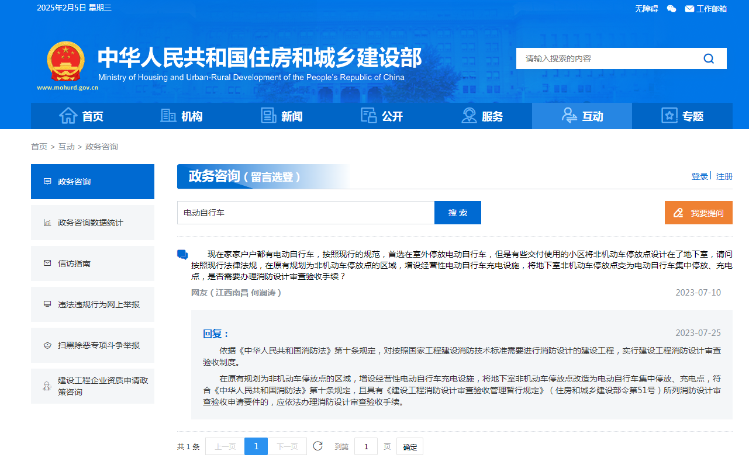This screenshot has width=749, height=458.
Task: Click the envelope icon beside 信访指南
Action: click(47, 263)
